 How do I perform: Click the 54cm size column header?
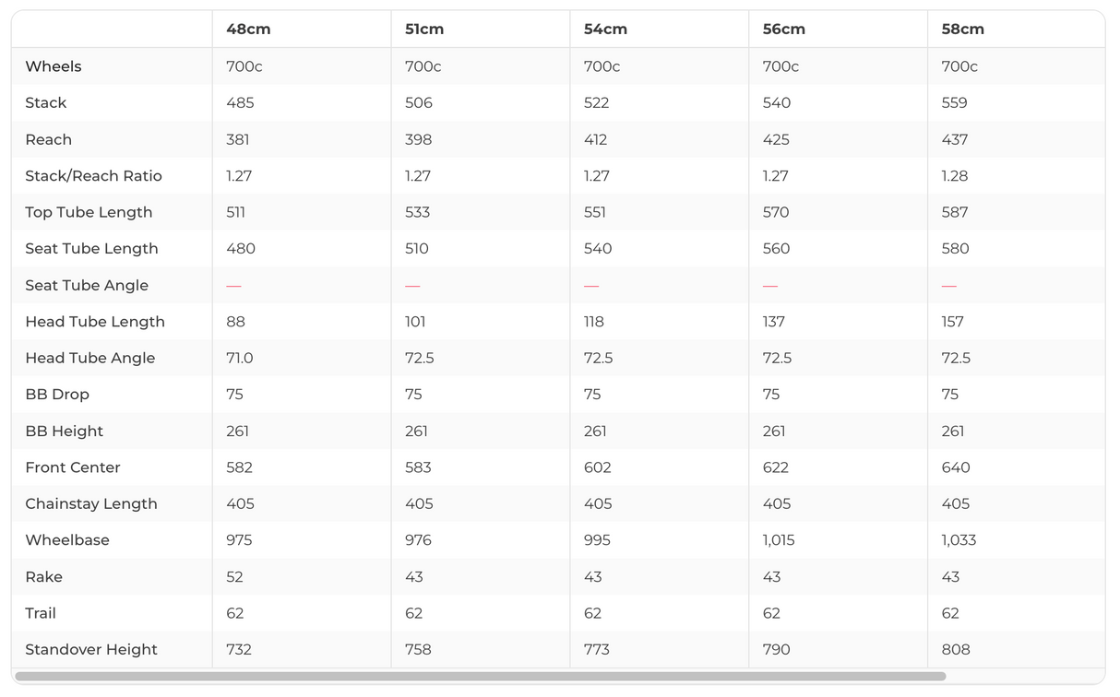coord(605,30)
